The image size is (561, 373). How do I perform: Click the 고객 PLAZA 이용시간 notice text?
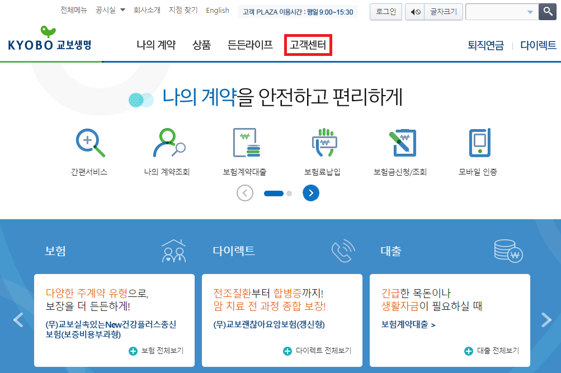click(x=298, y=12)
